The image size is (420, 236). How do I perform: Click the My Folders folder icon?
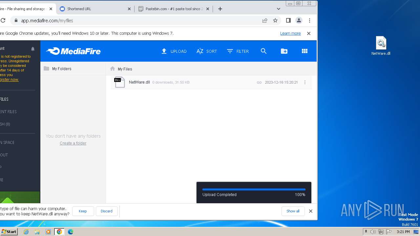click(x=46, y=69)
